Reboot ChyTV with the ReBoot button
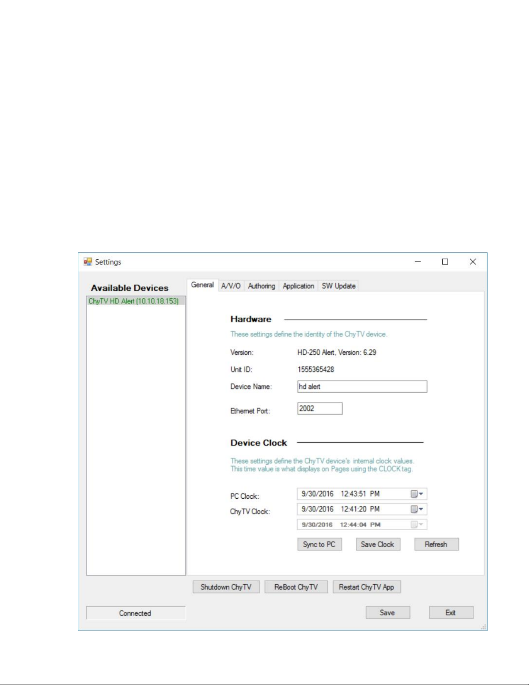Screen dimensions: 529x685 coord(296,587)
